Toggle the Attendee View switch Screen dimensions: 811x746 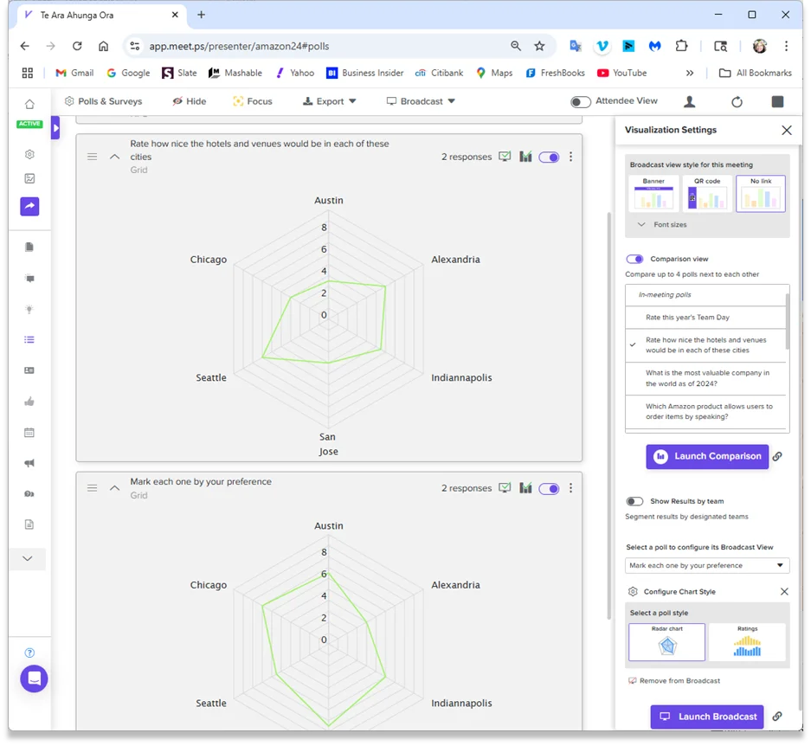(x=580, y=102)
